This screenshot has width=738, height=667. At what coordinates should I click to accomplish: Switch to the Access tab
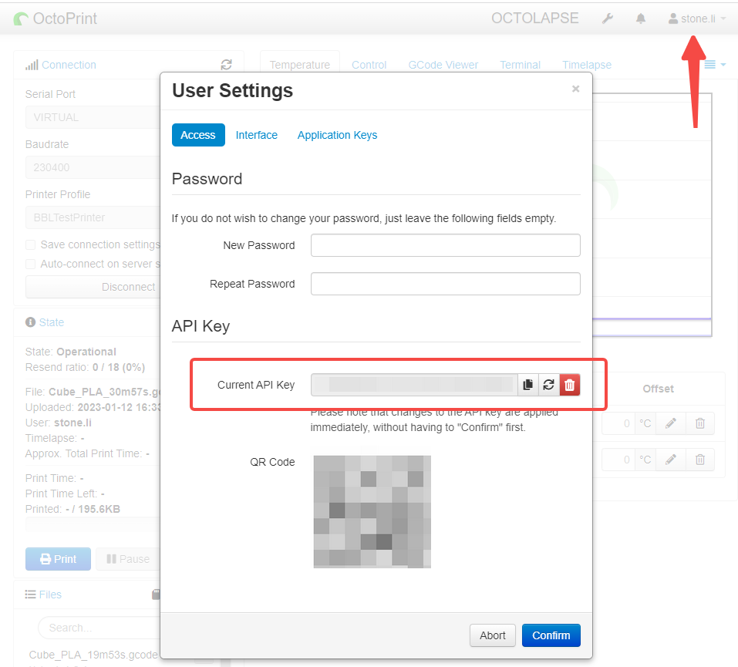[x=198, y=135]
